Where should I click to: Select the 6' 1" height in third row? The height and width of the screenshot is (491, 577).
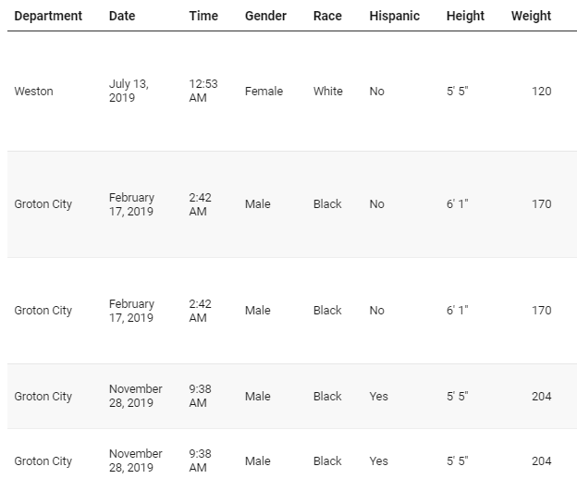point(458,311)
